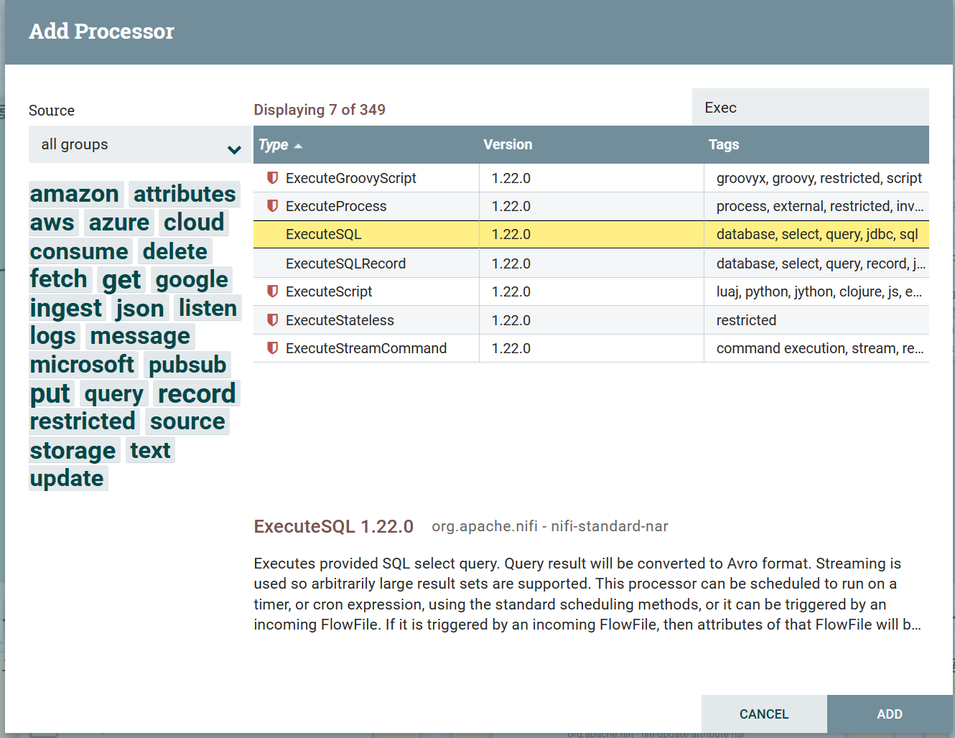955x738 pixels.
Task: Filter by the microsoft tag
Action: pos(82,365)
